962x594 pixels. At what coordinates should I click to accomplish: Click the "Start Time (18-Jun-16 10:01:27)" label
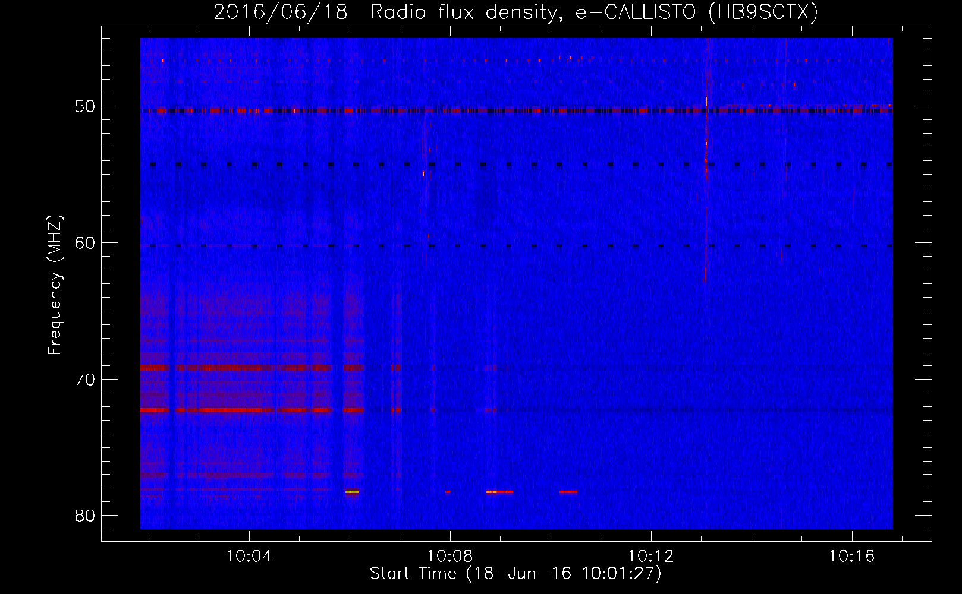point(515,574)
